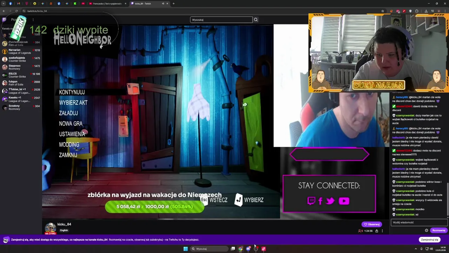Click the Twitch logo home icon
Screen dimensions: 449x253
pyautogui.click(x=4, y=20)
